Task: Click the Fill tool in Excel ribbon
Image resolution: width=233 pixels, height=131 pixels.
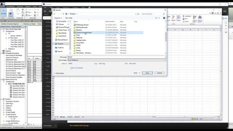Action: [x=185, y=19]
